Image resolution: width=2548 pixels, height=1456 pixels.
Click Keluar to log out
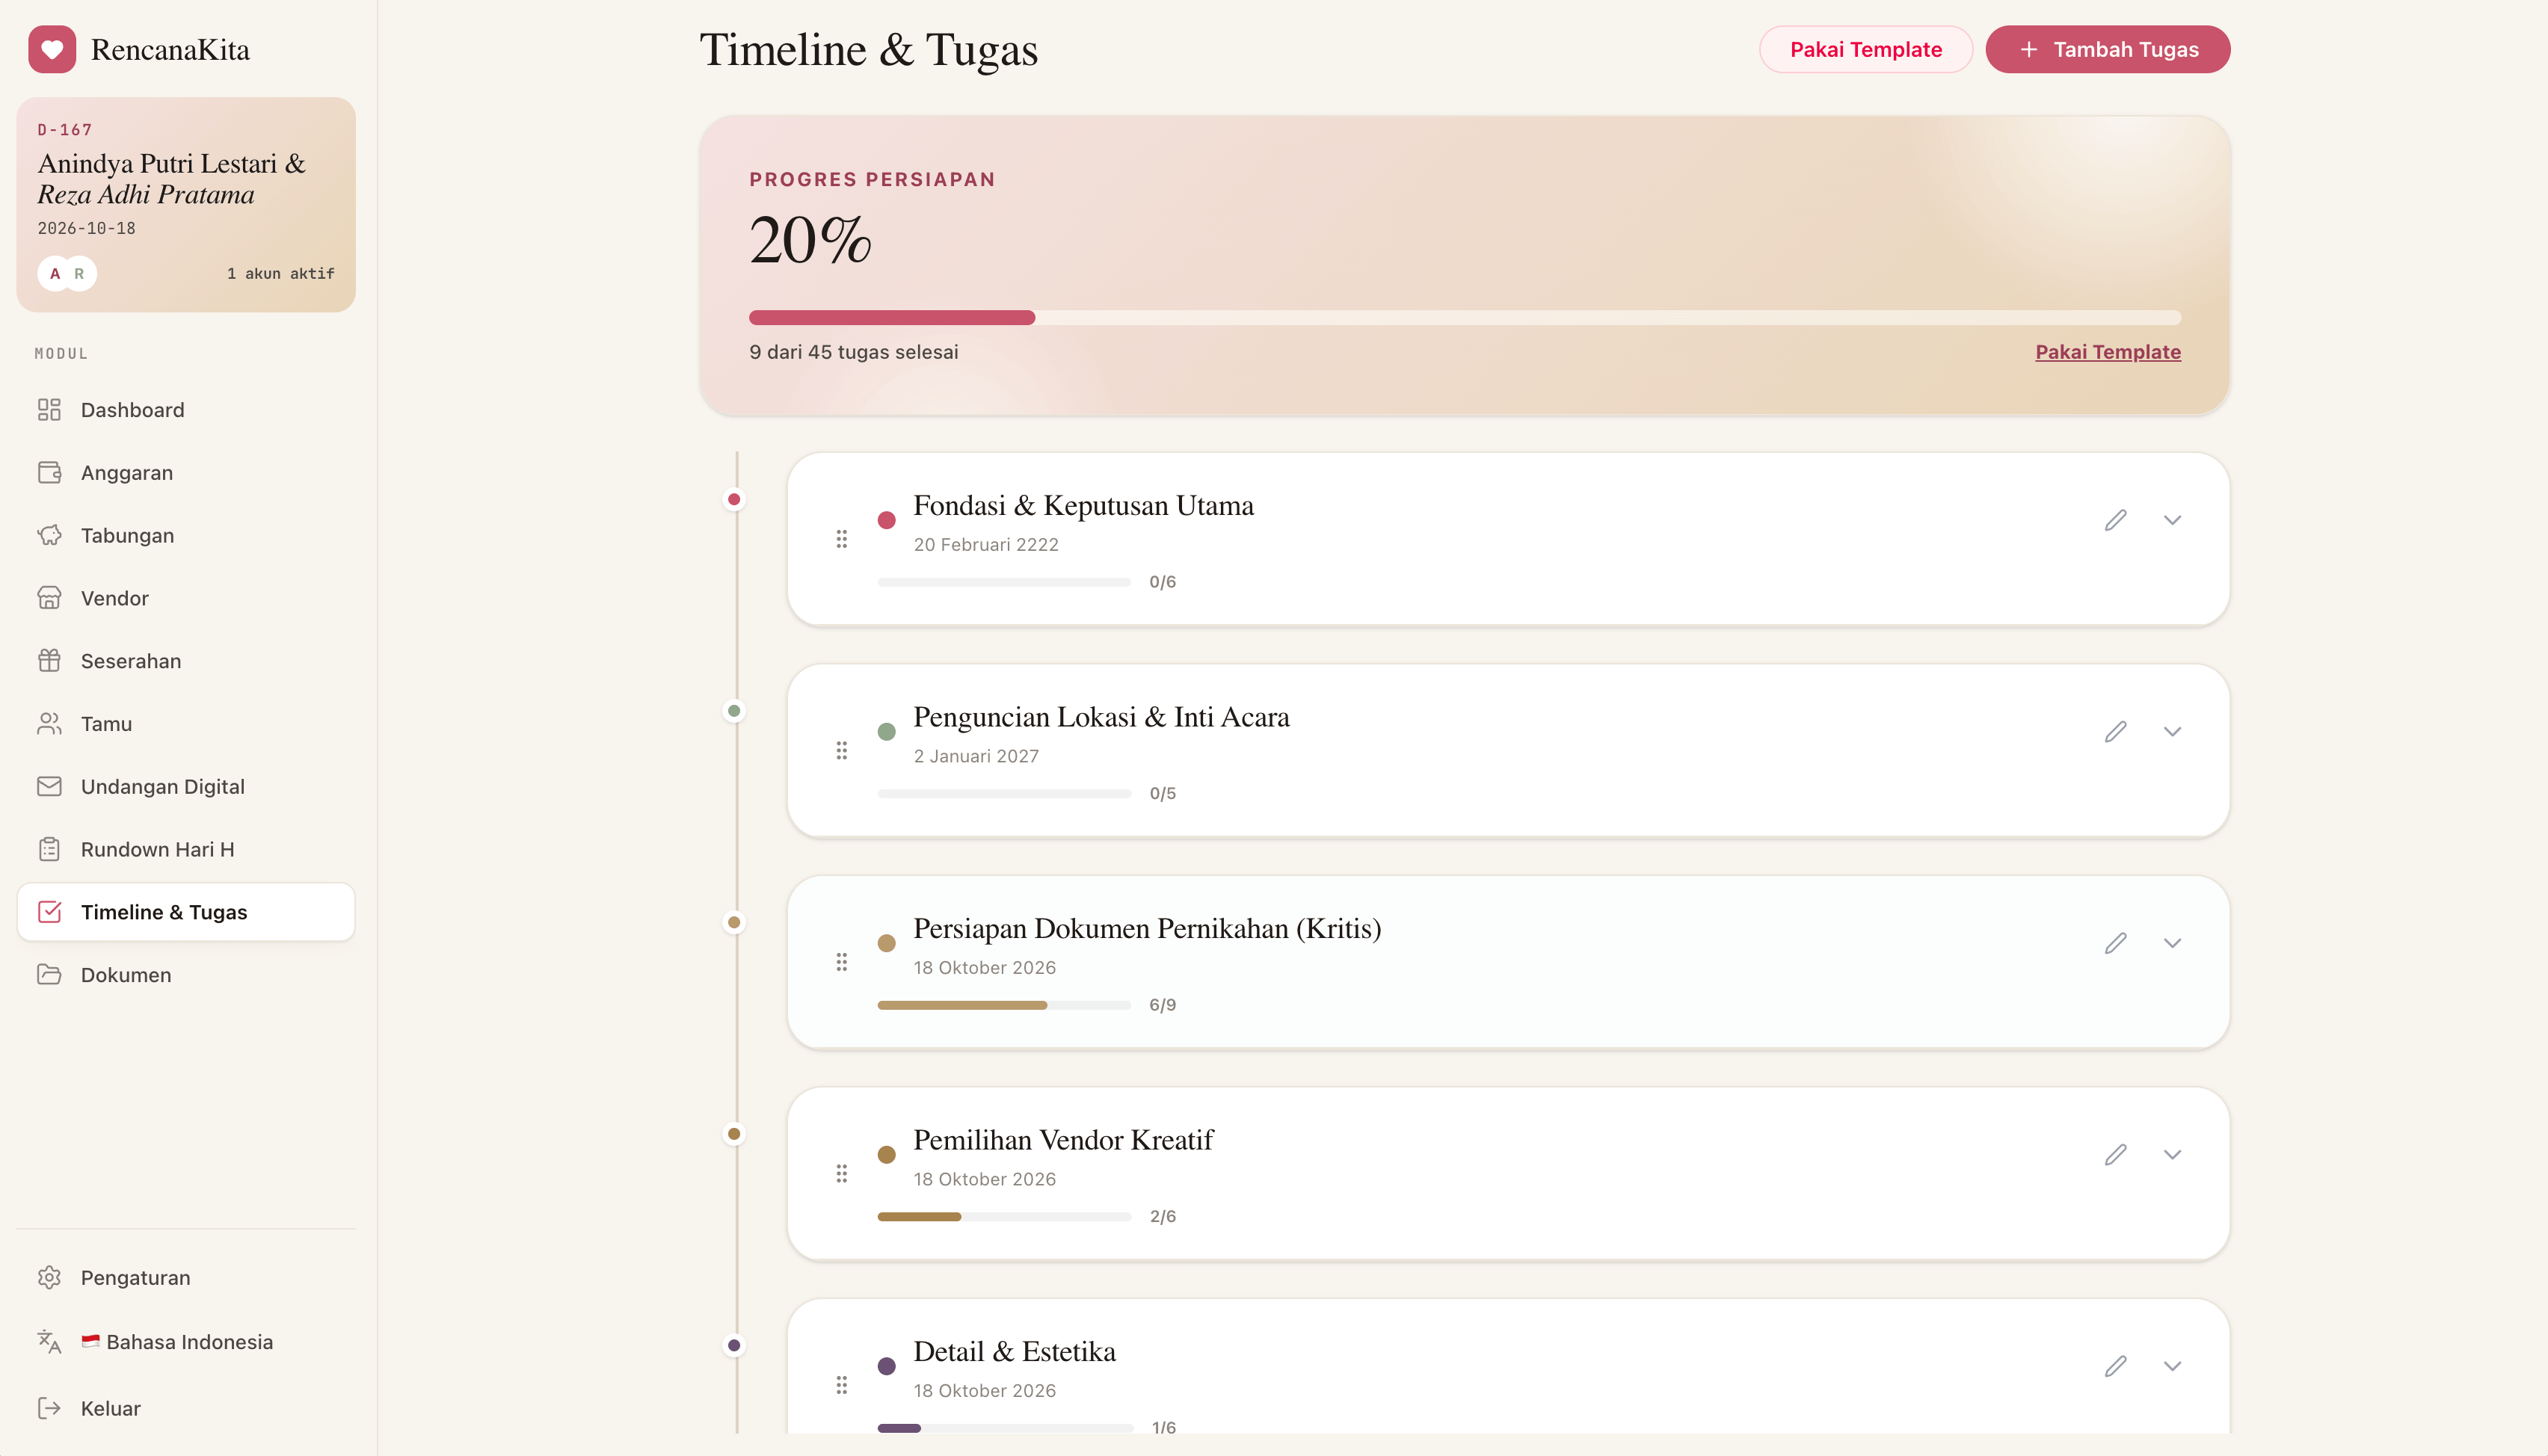click(x=186, y=1408)
